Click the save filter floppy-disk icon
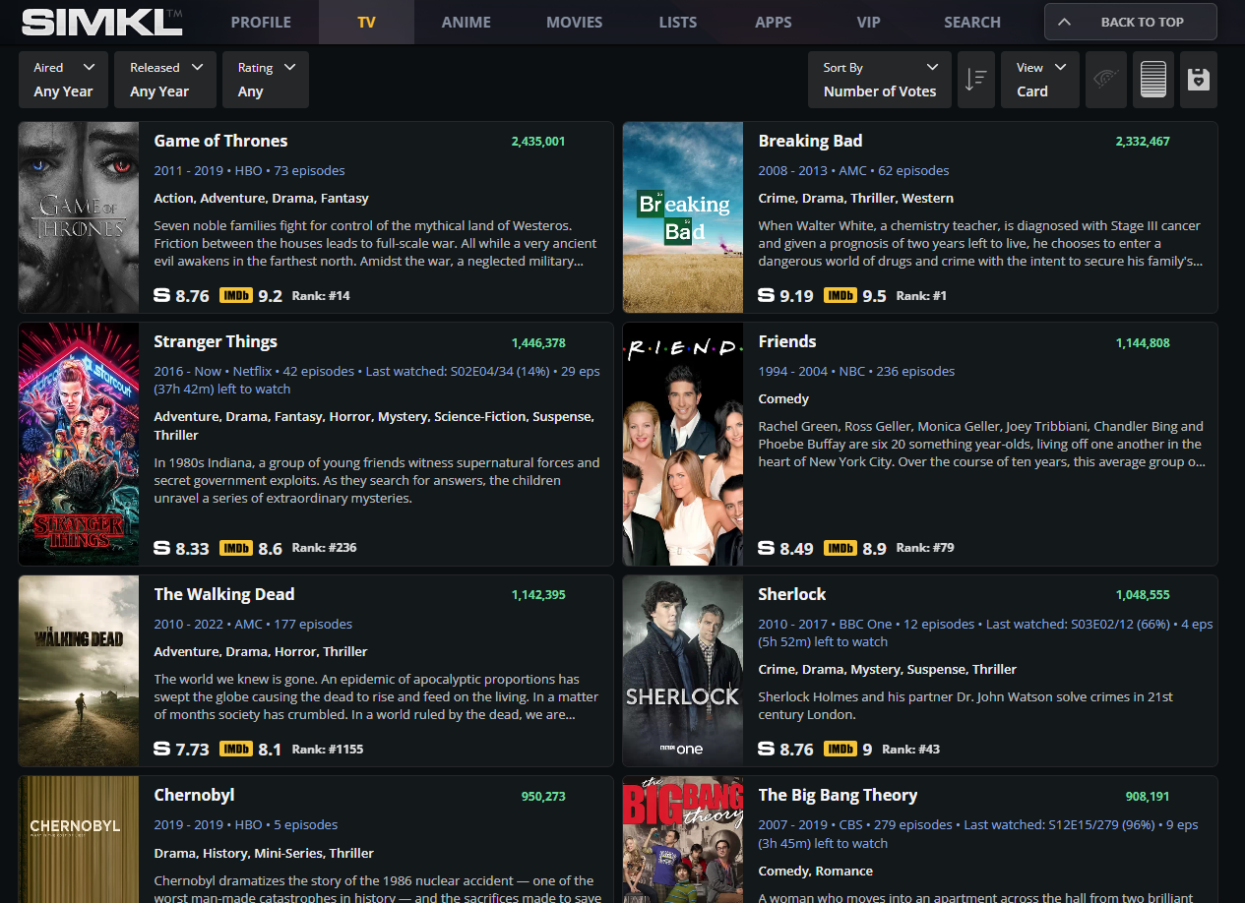Screen dimensions: 1245x903 tap(1198, 80)
